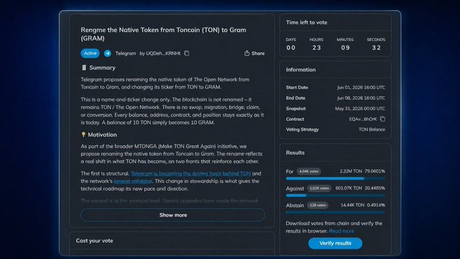Click the Time left to vote heading
This screenshot has height=259, width=460.
point(306,22)
